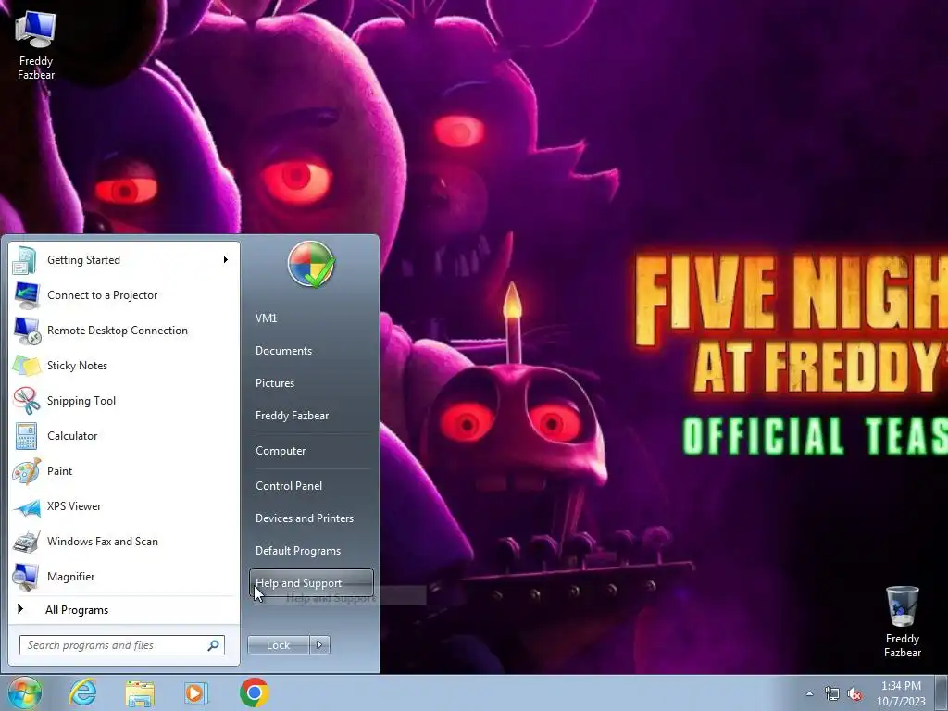Open the Getting Started icon
The image size is (948, 711).
pyautogui.click(x=26, y=260)
